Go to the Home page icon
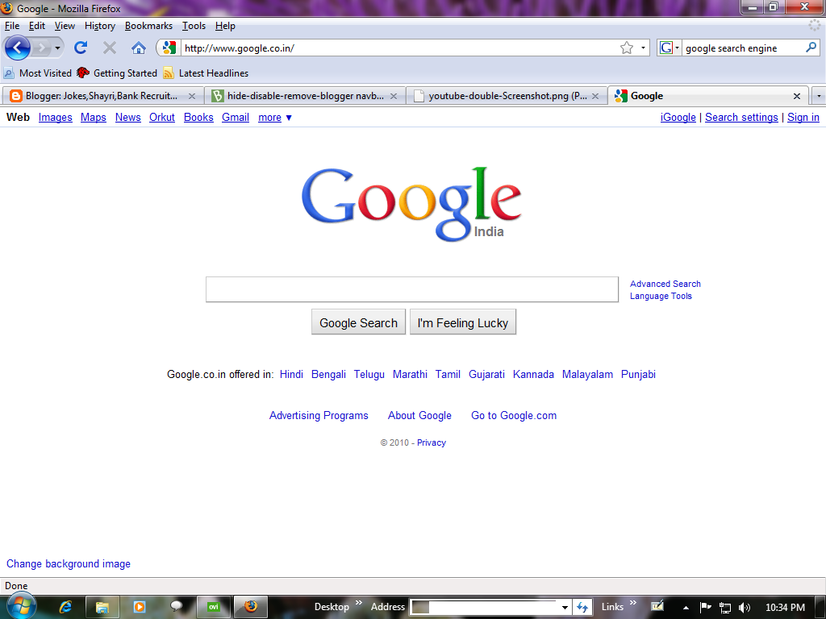The image size is (826, 619). click(139, 48)
